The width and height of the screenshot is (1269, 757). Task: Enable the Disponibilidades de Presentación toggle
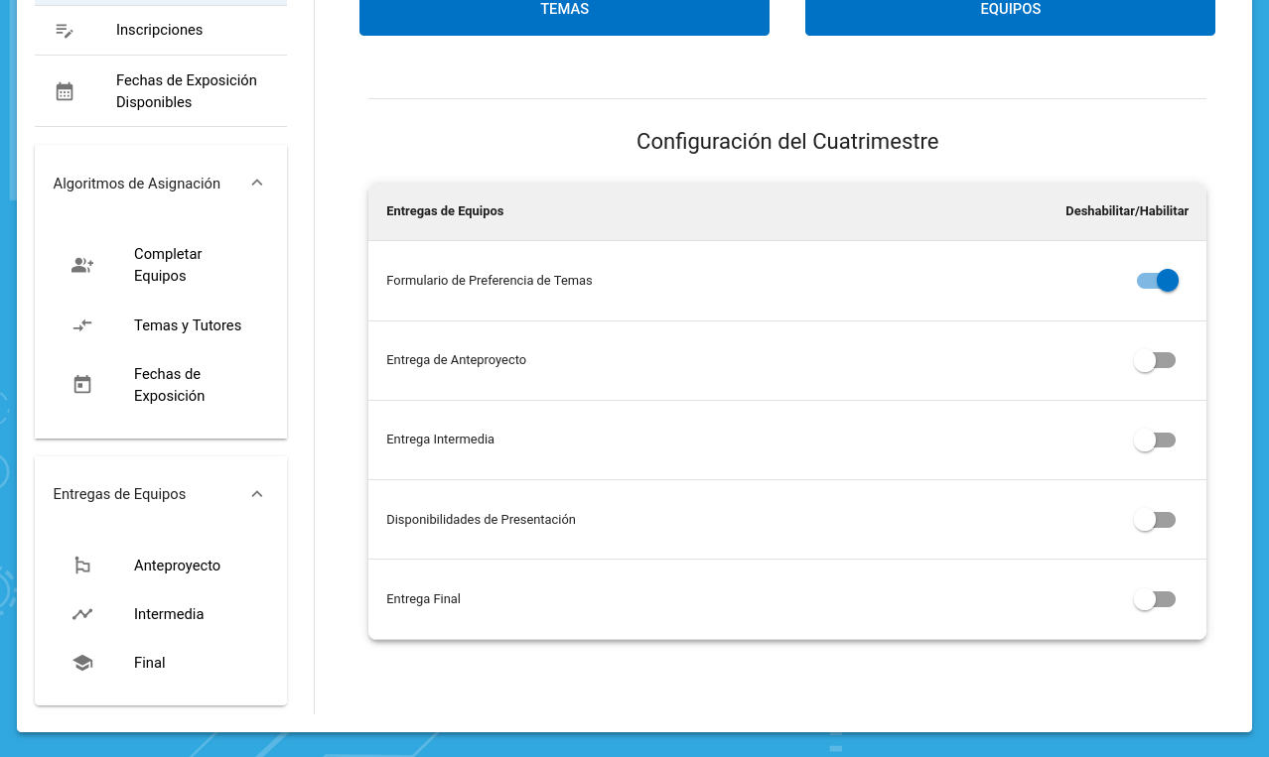[x=1155, y=520]
